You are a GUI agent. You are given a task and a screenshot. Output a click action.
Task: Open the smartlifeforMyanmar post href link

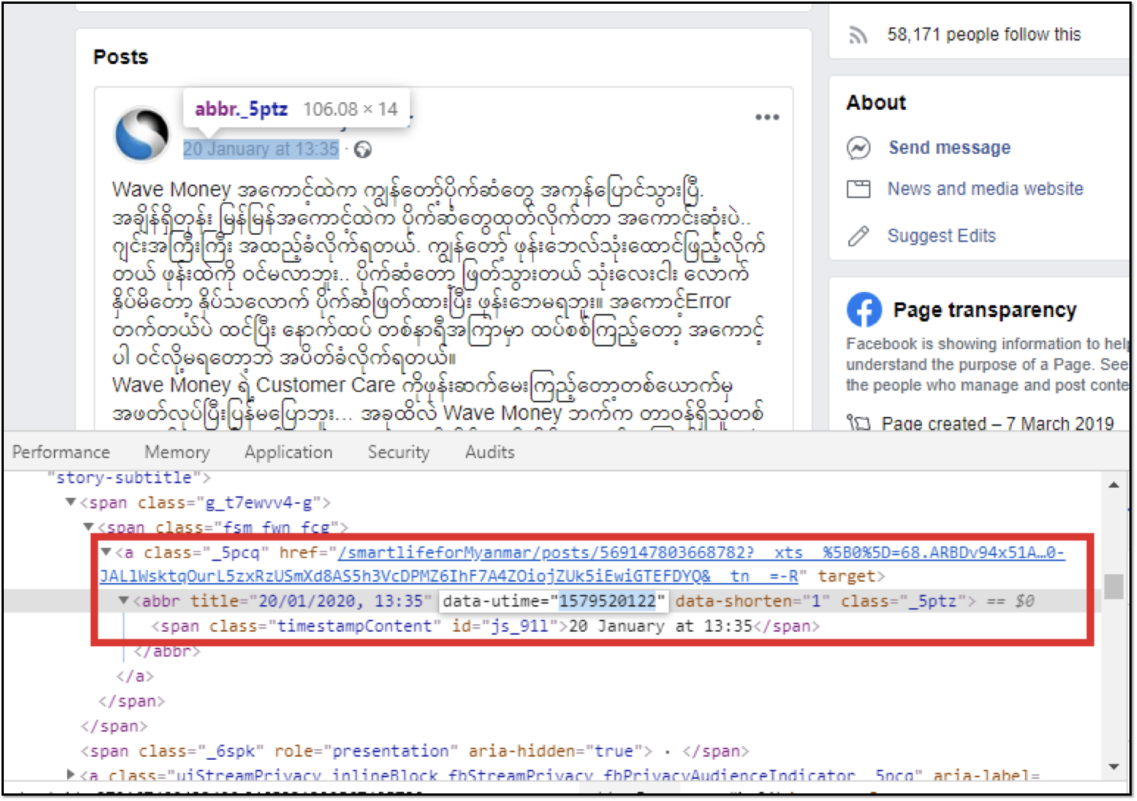[x=582, y=564]
